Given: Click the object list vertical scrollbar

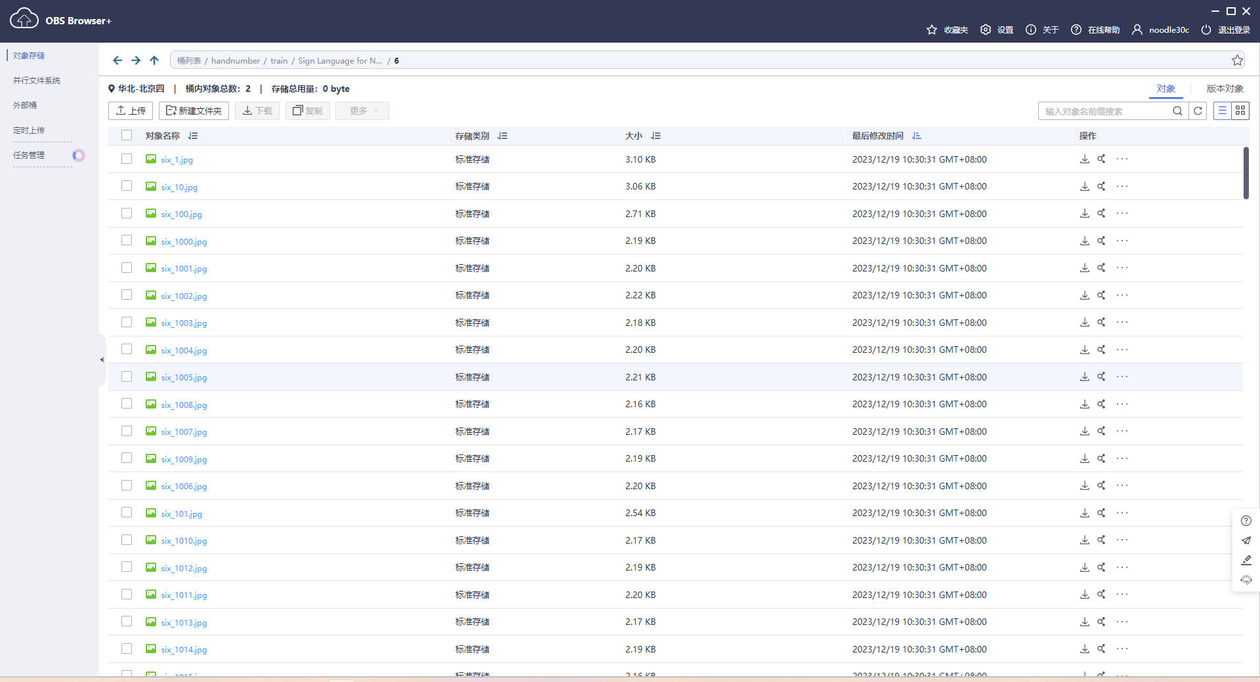Looking at the screenshot, I should pyautogui.click(x=1246, y=173).
